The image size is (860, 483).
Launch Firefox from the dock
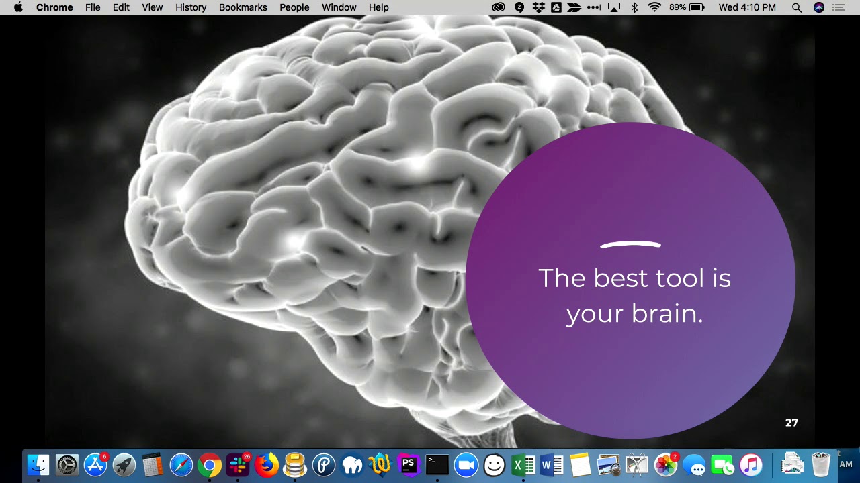[x=267, y=464]
